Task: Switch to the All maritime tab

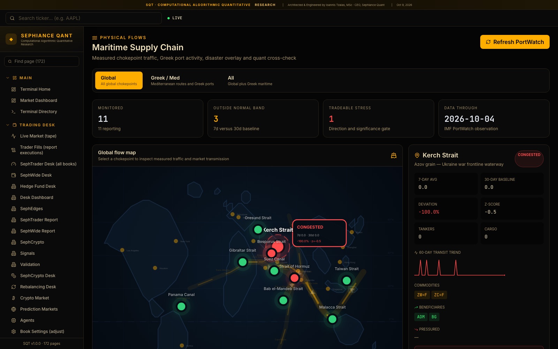Action: 250,80
